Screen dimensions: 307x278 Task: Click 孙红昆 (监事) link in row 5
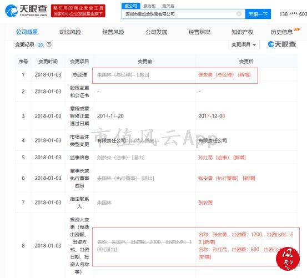tap(214, 158)
